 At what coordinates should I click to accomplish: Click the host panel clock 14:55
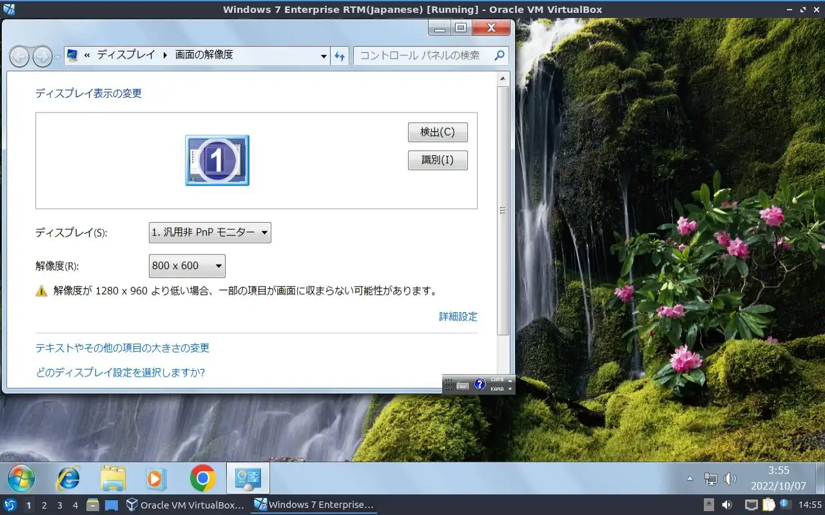[x=810, y=505]
